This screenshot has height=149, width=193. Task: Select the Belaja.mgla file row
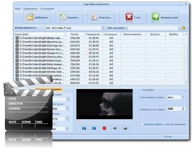tap(99, 38)
